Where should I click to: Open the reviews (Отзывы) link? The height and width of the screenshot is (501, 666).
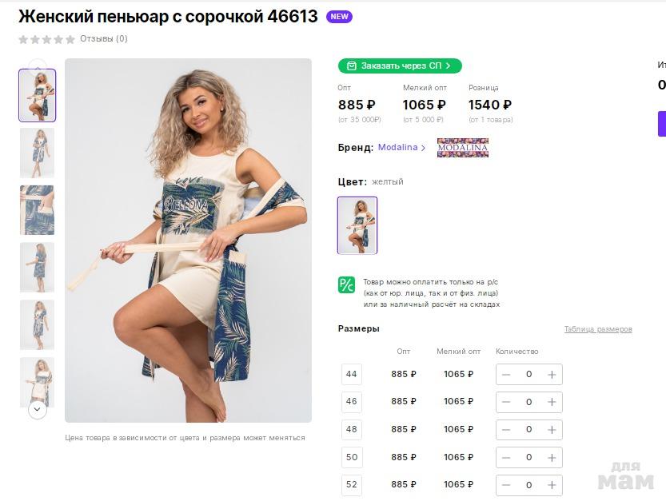click(x=103, y=38)
